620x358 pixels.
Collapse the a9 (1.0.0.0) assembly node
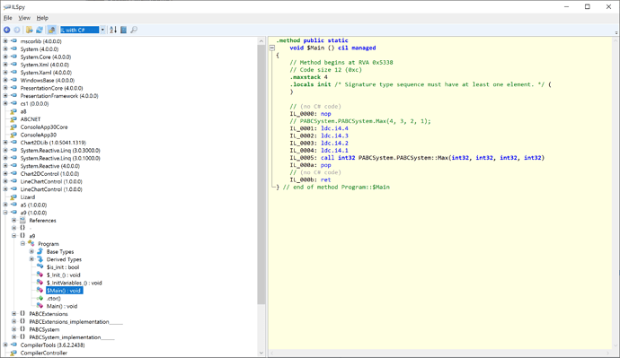[5, 213]
